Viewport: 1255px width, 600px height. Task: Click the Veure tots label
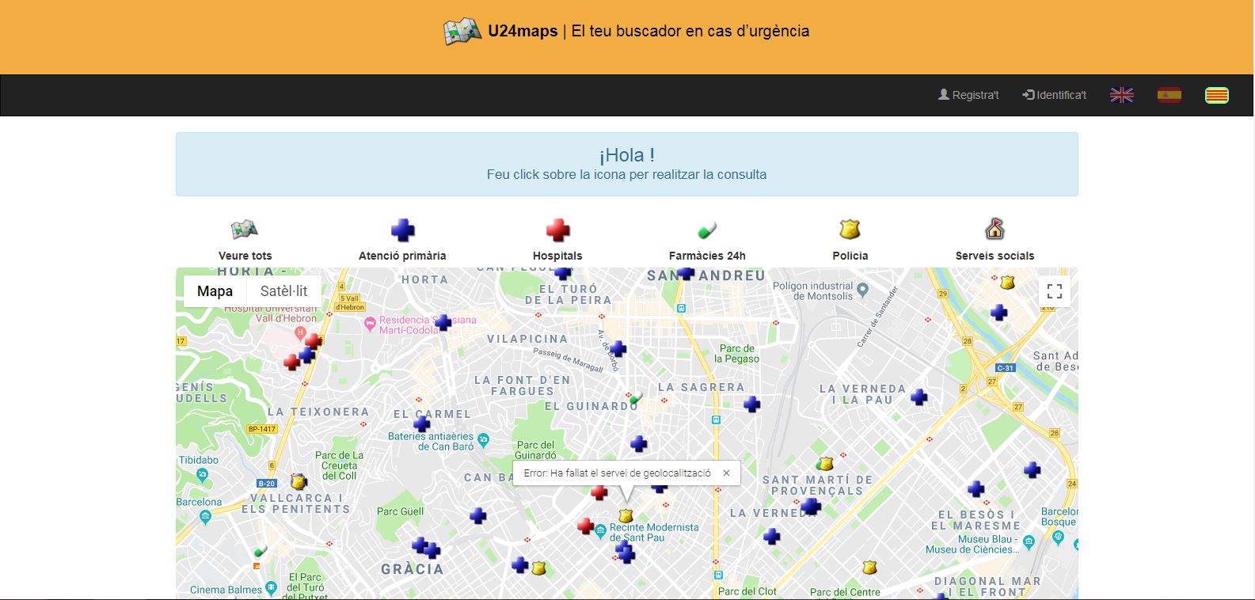click(245, 256)
